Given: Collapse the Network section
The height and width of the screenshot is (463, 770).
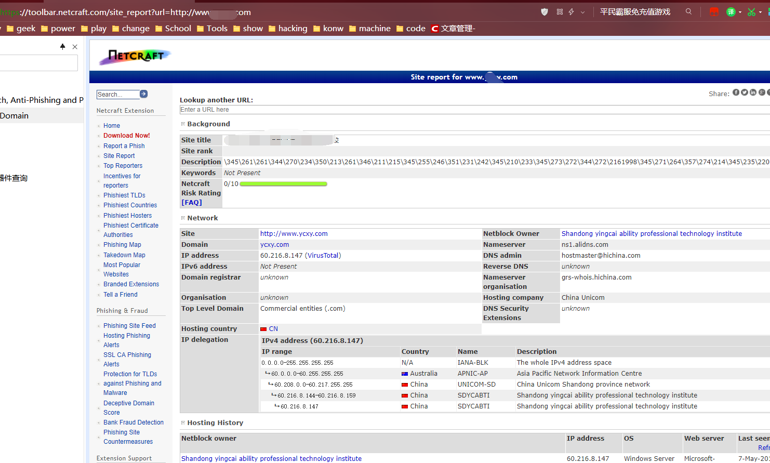Looking at the screenshot, I should (183, 218).
